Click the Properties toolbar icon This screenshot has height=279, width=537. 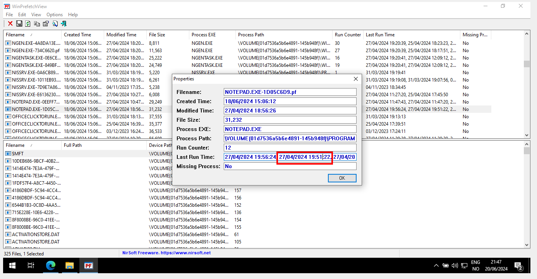[x=46, y=24]
